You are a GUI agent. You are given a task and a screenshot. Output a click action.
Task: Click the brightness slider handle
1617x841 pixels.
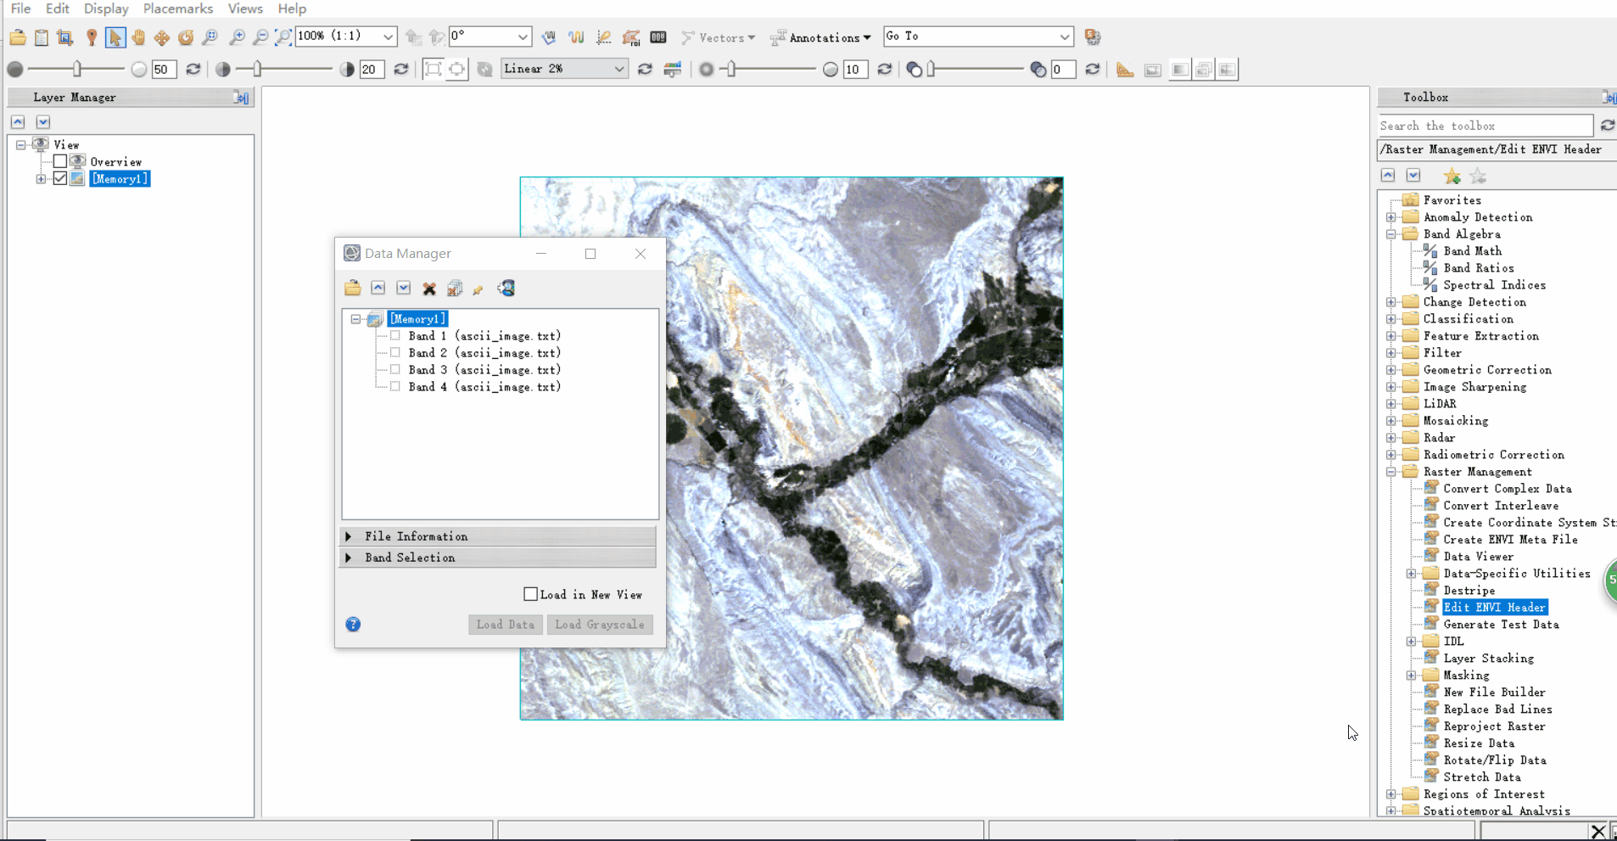[x=77, y=69]
